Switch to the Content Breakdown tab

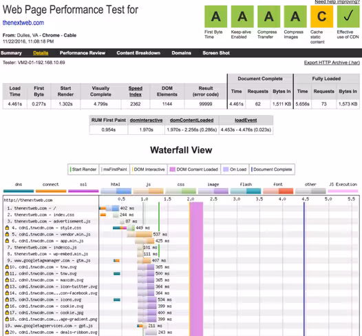pos(138,53)
